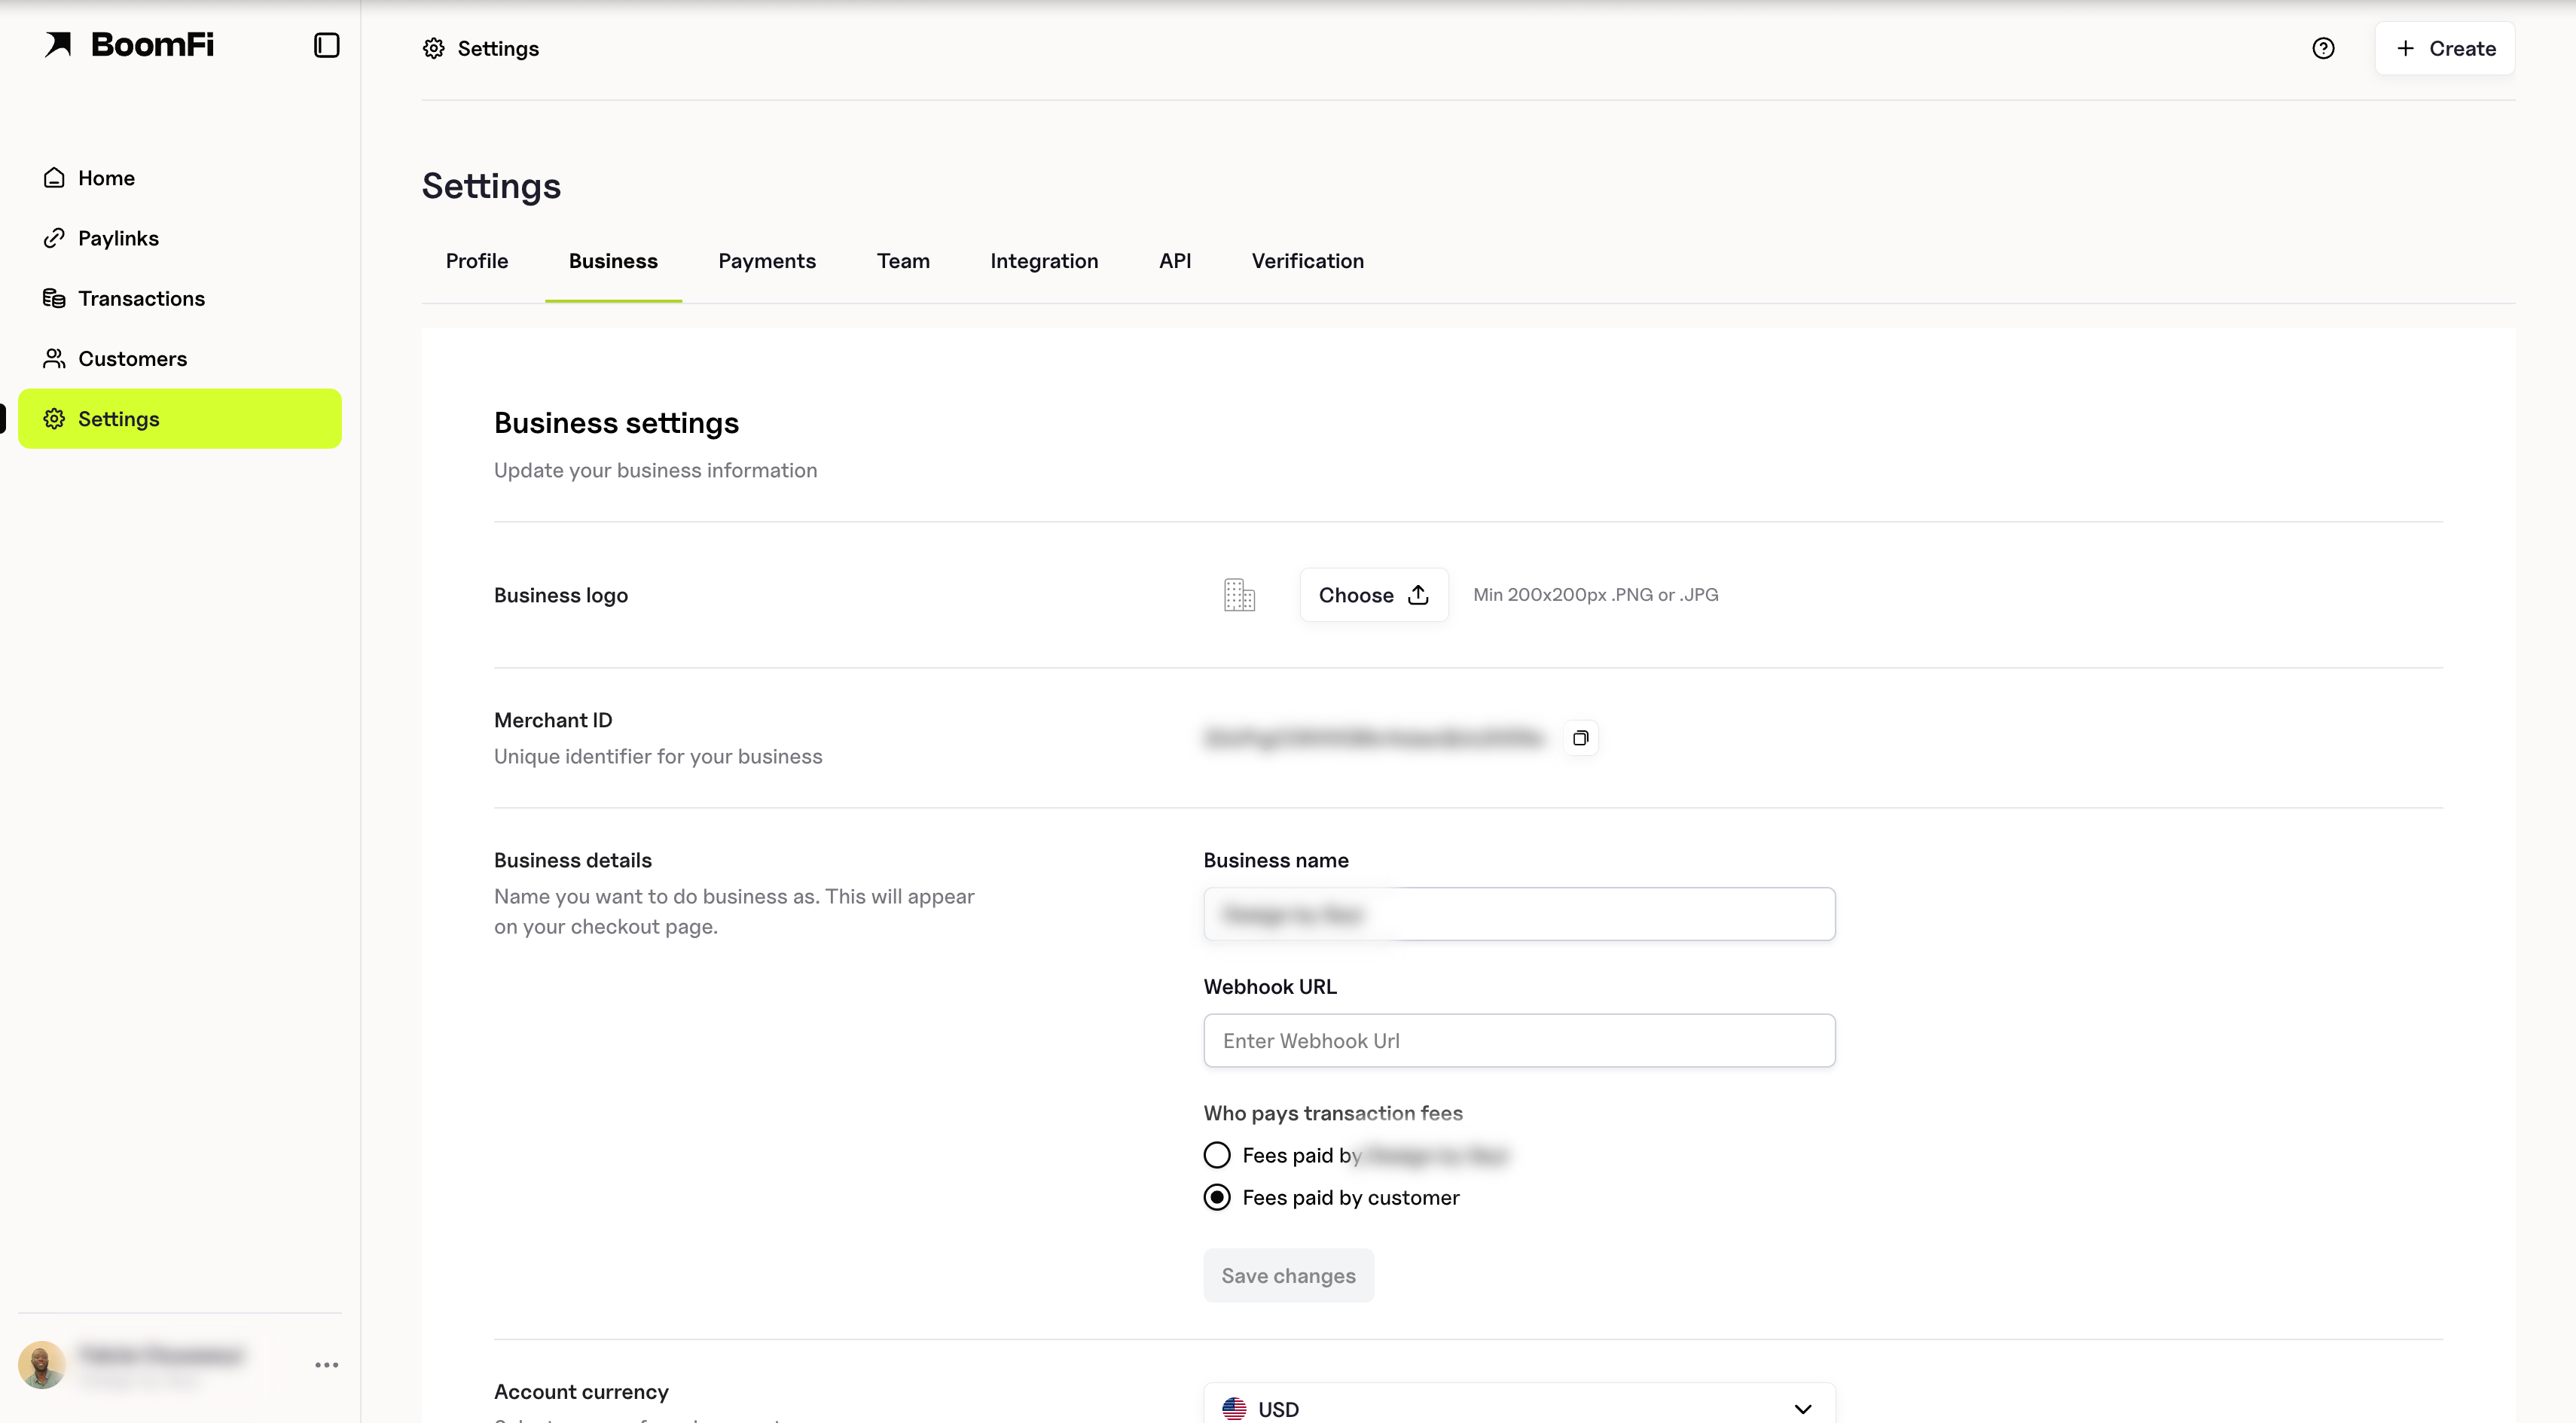Viewport: 2576px width, 1423px height.
Task: Click Choose to upload logo
Action: pos(1373,595)
